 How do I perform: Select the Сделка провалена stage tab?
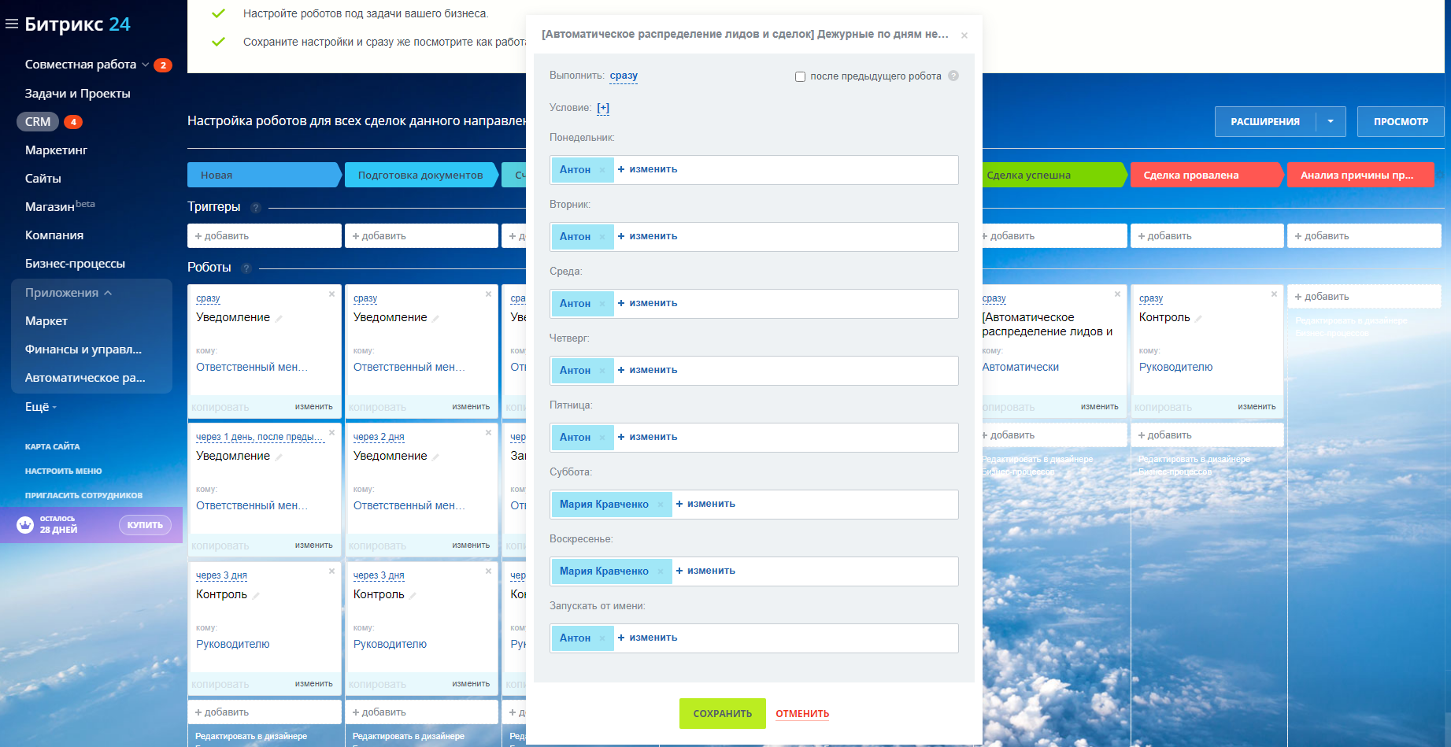[1205, 175]
